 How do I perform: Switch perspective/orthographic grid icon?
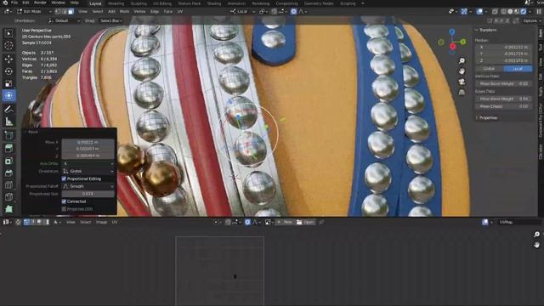coord(462,92)
